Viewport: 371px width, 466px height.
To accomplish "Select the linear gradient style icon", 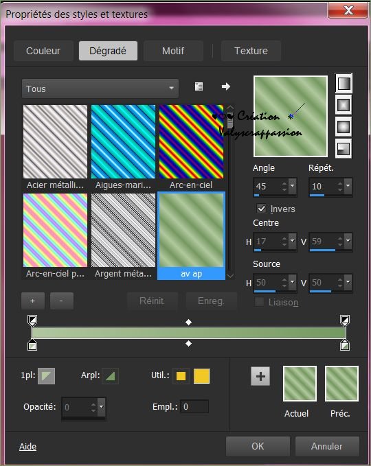I will [344, 84].
